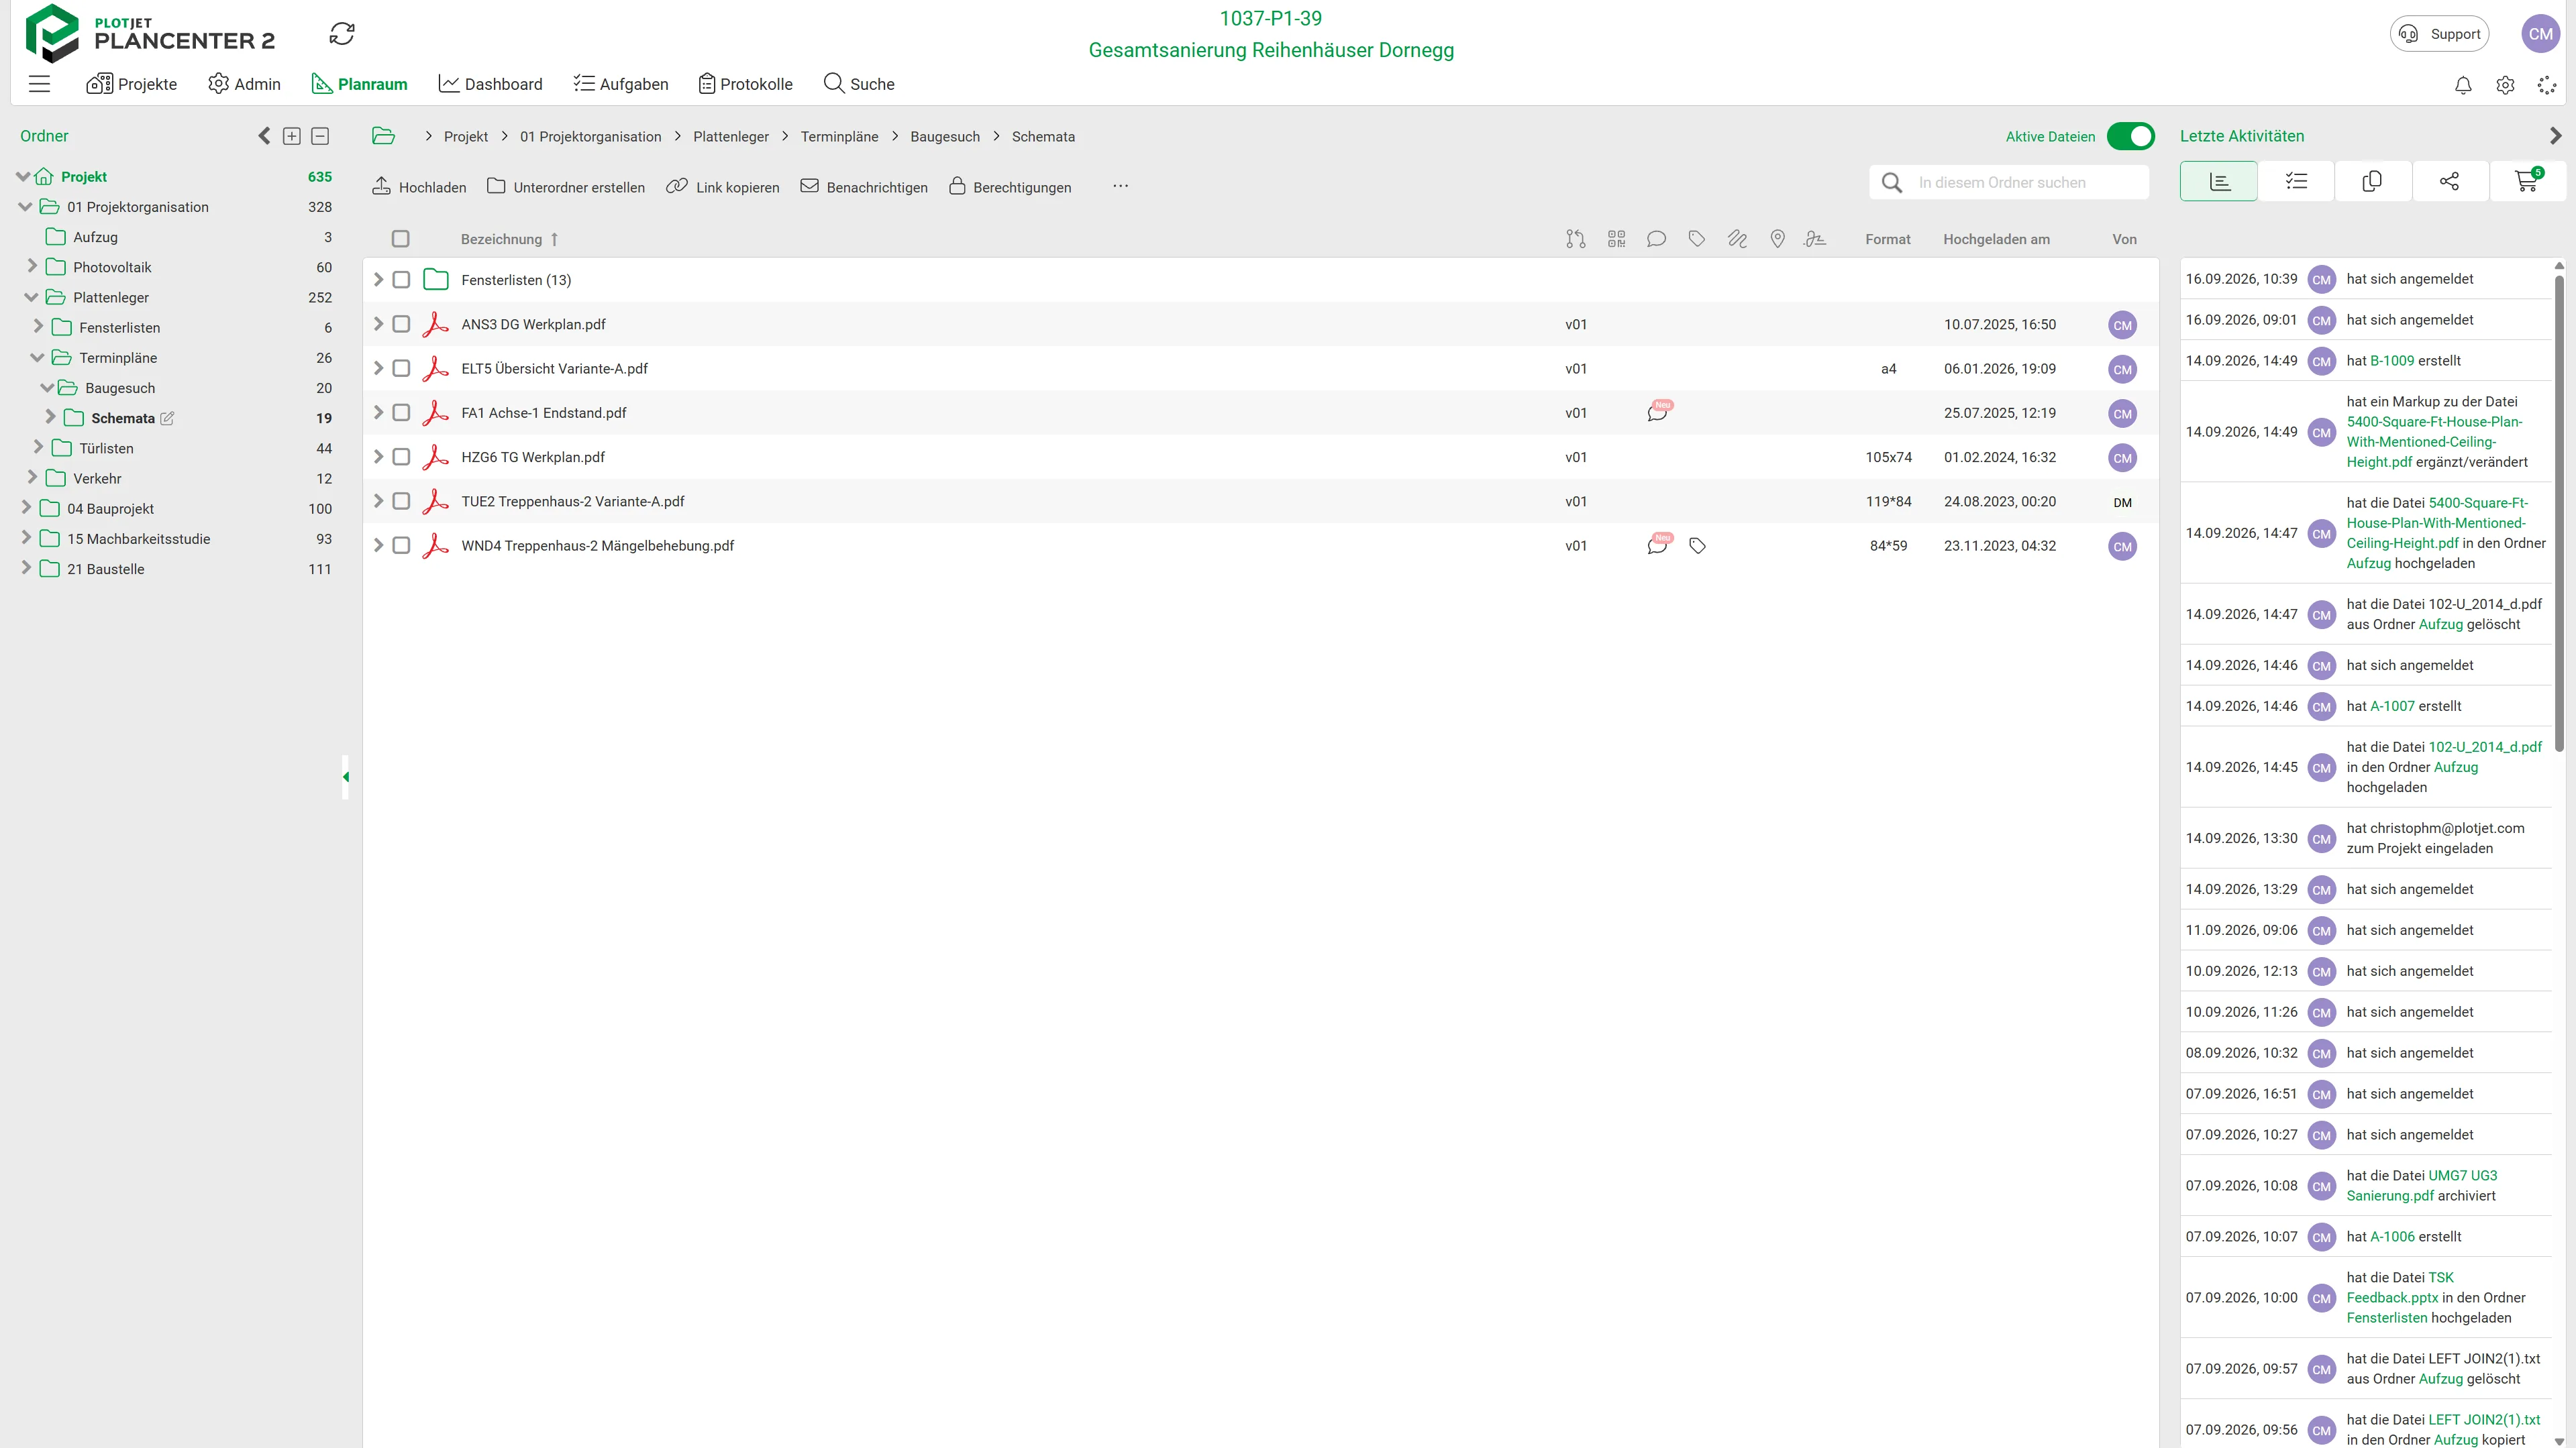Click tag icon on WND4 Treppenhaus-2 Mängelbehebung.pdf

pos(1697,546)
